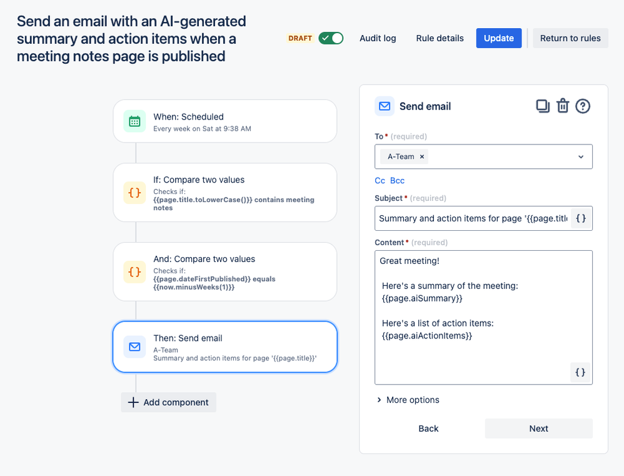Image resolution: width=624 pixels, height=476 pixels.
Task: Click the And condition curly braces icon
Action: pyautogui.click(x=134, y=272)
